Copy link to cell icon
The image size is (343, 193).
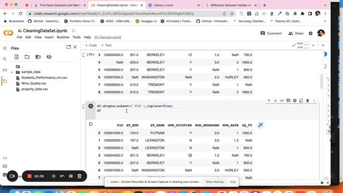(x=282, y=100)
